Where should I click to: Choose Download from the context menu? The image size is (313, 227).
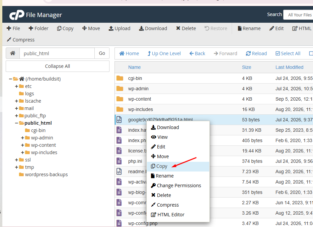tap(178, 127)
